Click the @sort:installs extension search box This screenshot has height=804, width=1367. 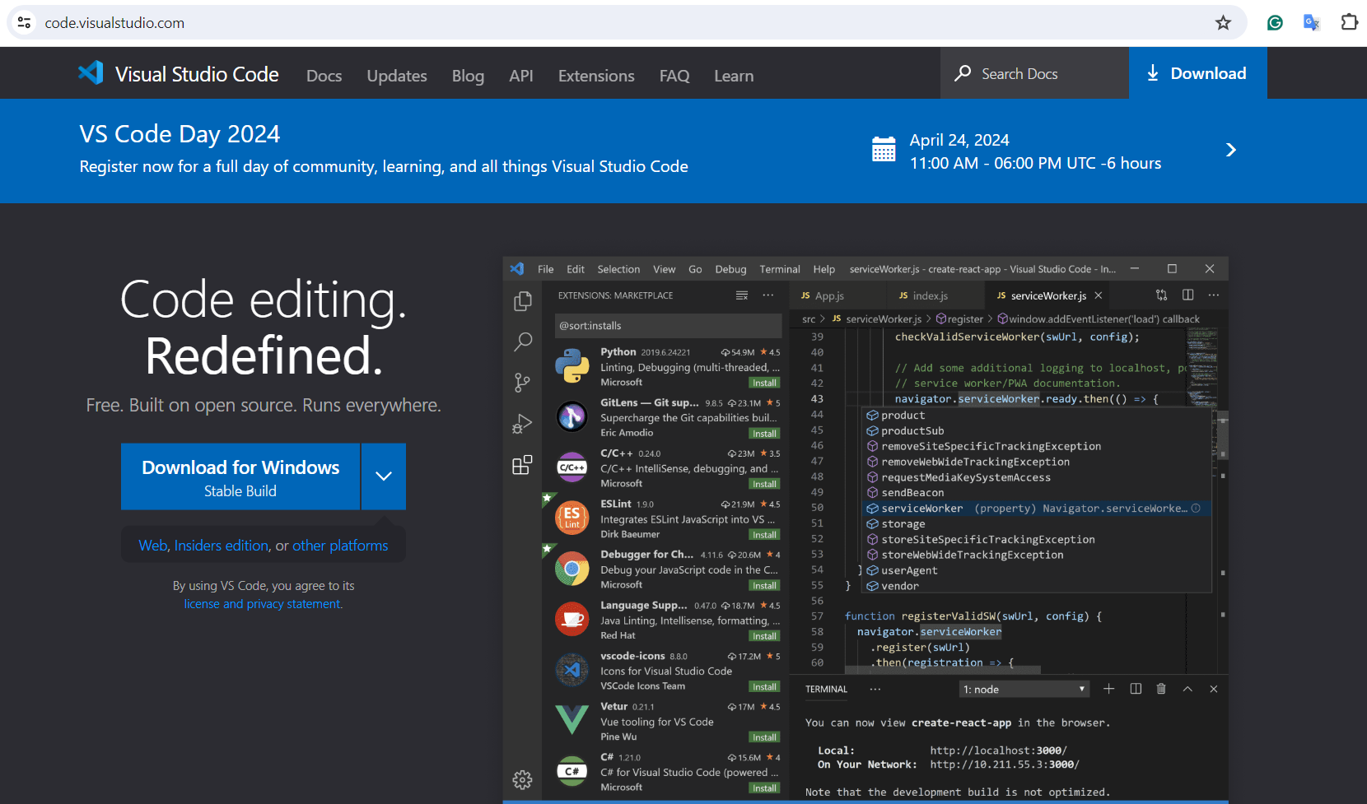pyautogui.click(x=668, y=326)
